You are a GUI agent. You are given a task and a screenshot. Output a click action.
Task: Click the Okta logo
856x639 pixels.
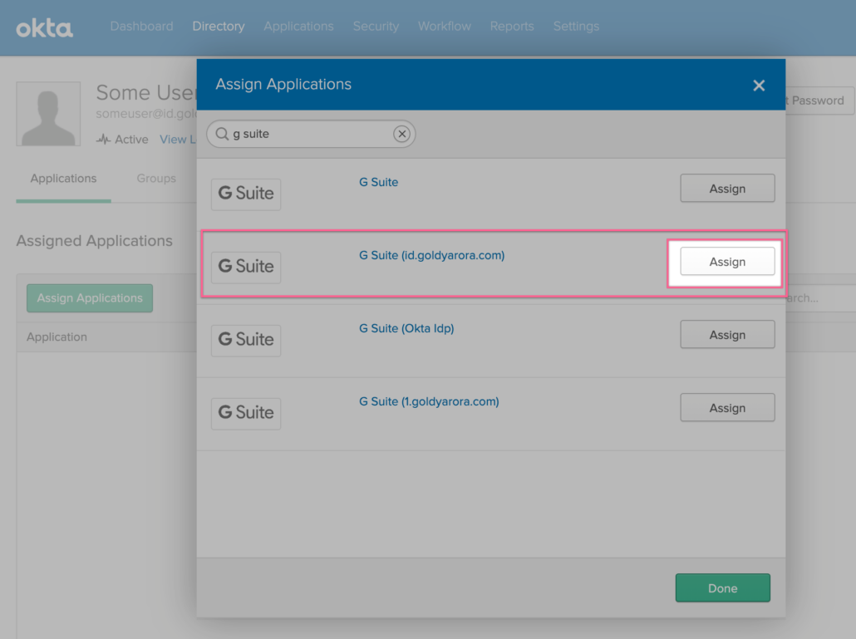(44, 27)
